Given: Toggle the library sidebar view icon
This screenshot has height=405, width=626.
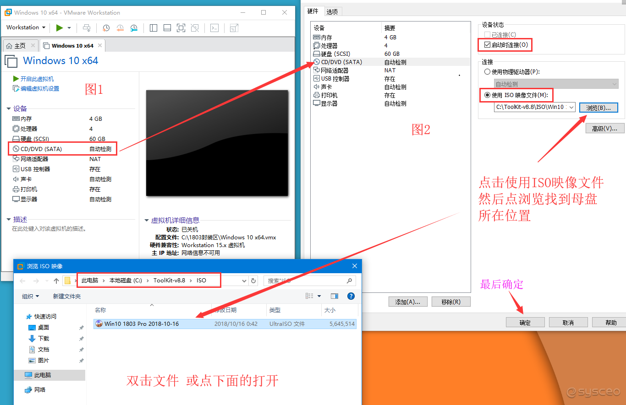Looking at the screenshot, I should click(154, 28).
